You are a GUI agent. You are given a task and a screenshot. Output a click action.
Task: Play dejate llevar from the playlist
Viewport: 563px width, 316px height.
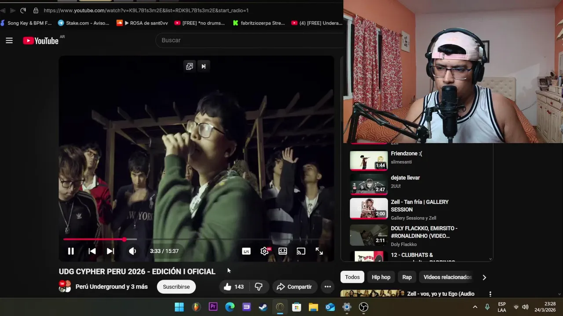click(405, 178)
